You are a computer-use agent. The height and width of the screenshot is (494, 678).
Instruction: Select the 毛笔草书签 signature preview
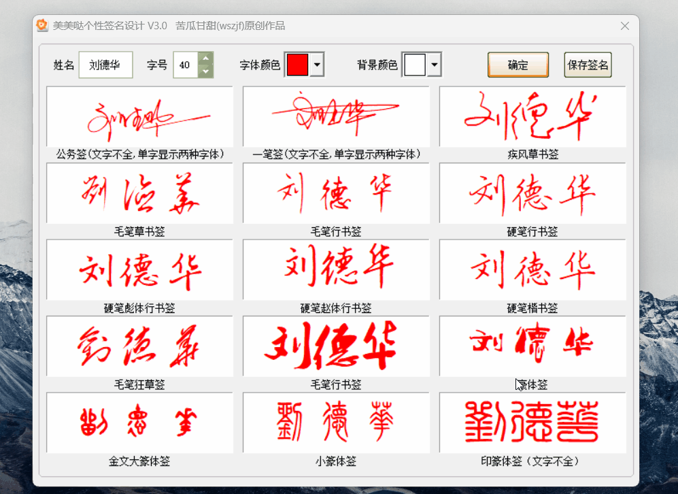tap(139, 193)
